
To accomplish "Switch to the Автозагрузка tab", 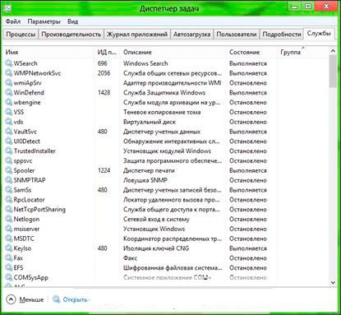I will click(x=191, y=35).
